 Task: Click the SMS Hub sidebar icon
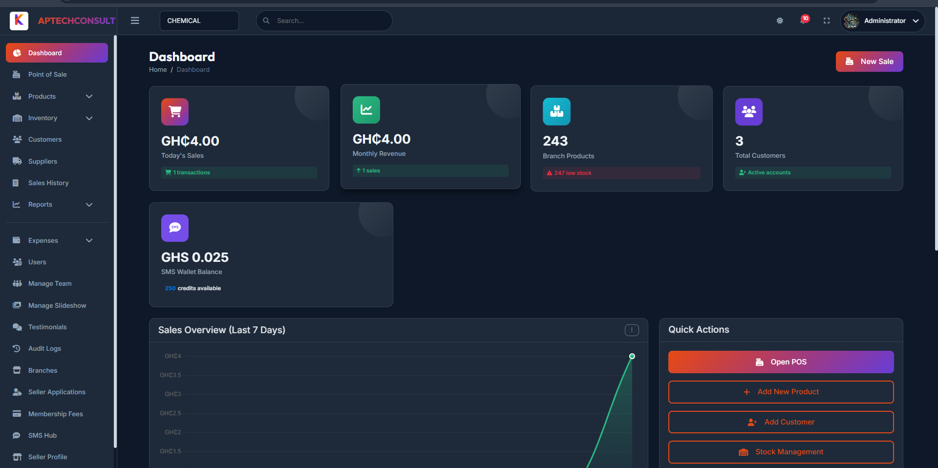pyautogui.click(x=17, y=435)
